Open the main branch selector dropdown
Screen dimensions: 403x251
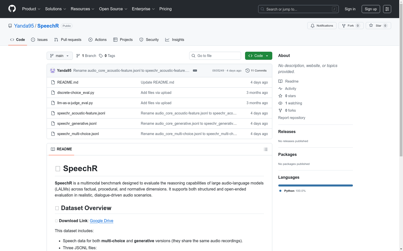pos(60,56)
